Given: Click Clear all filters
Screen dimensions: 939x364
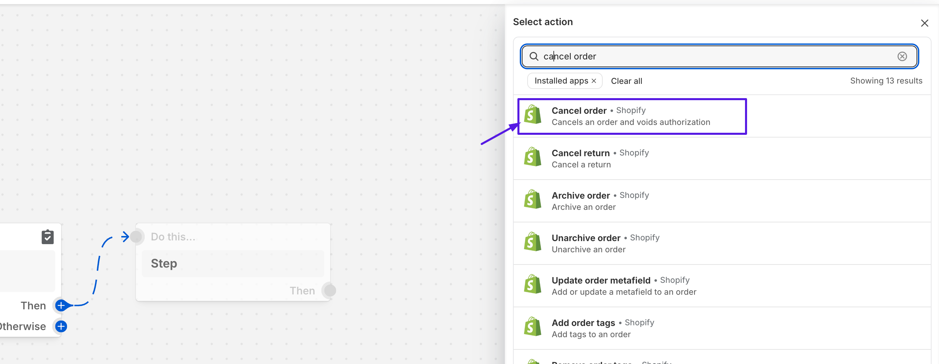Looking at the screenshot, I should [626, 81].
